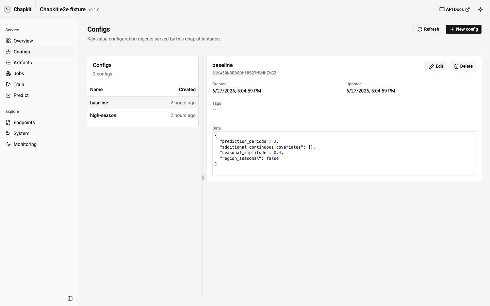Screen dimensions: 490x306
Task: Click the "prediction_periods" line in Data
Action: tap(249, 141)
